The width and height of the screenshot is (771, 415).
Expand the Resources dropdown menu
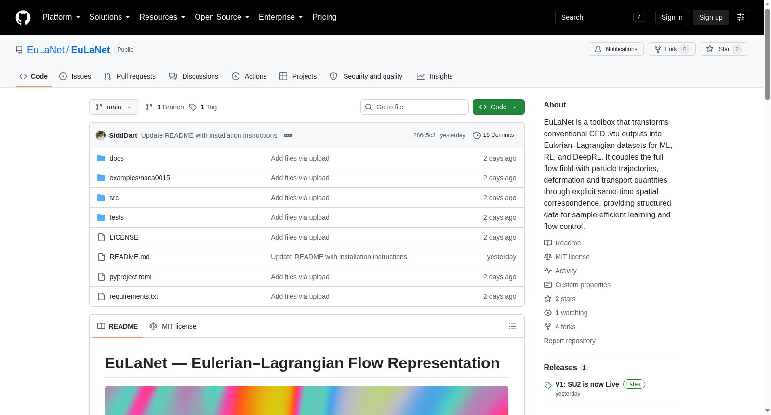coord(162,17)
